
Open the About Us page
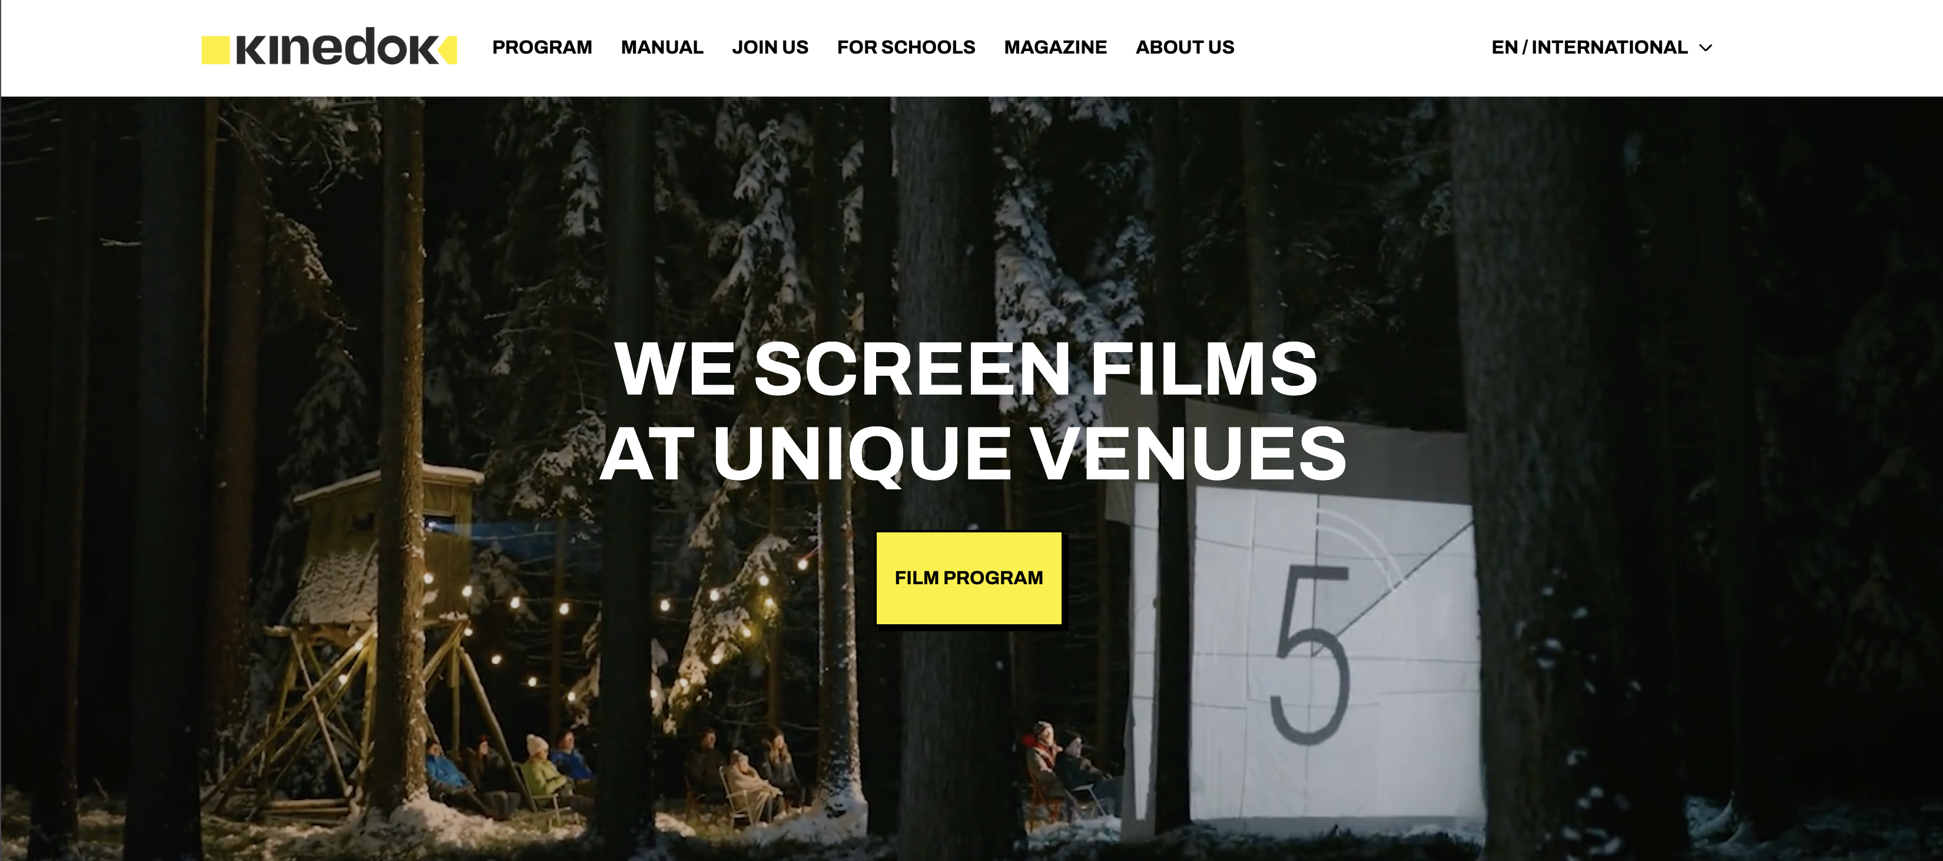click(1184, 48)
